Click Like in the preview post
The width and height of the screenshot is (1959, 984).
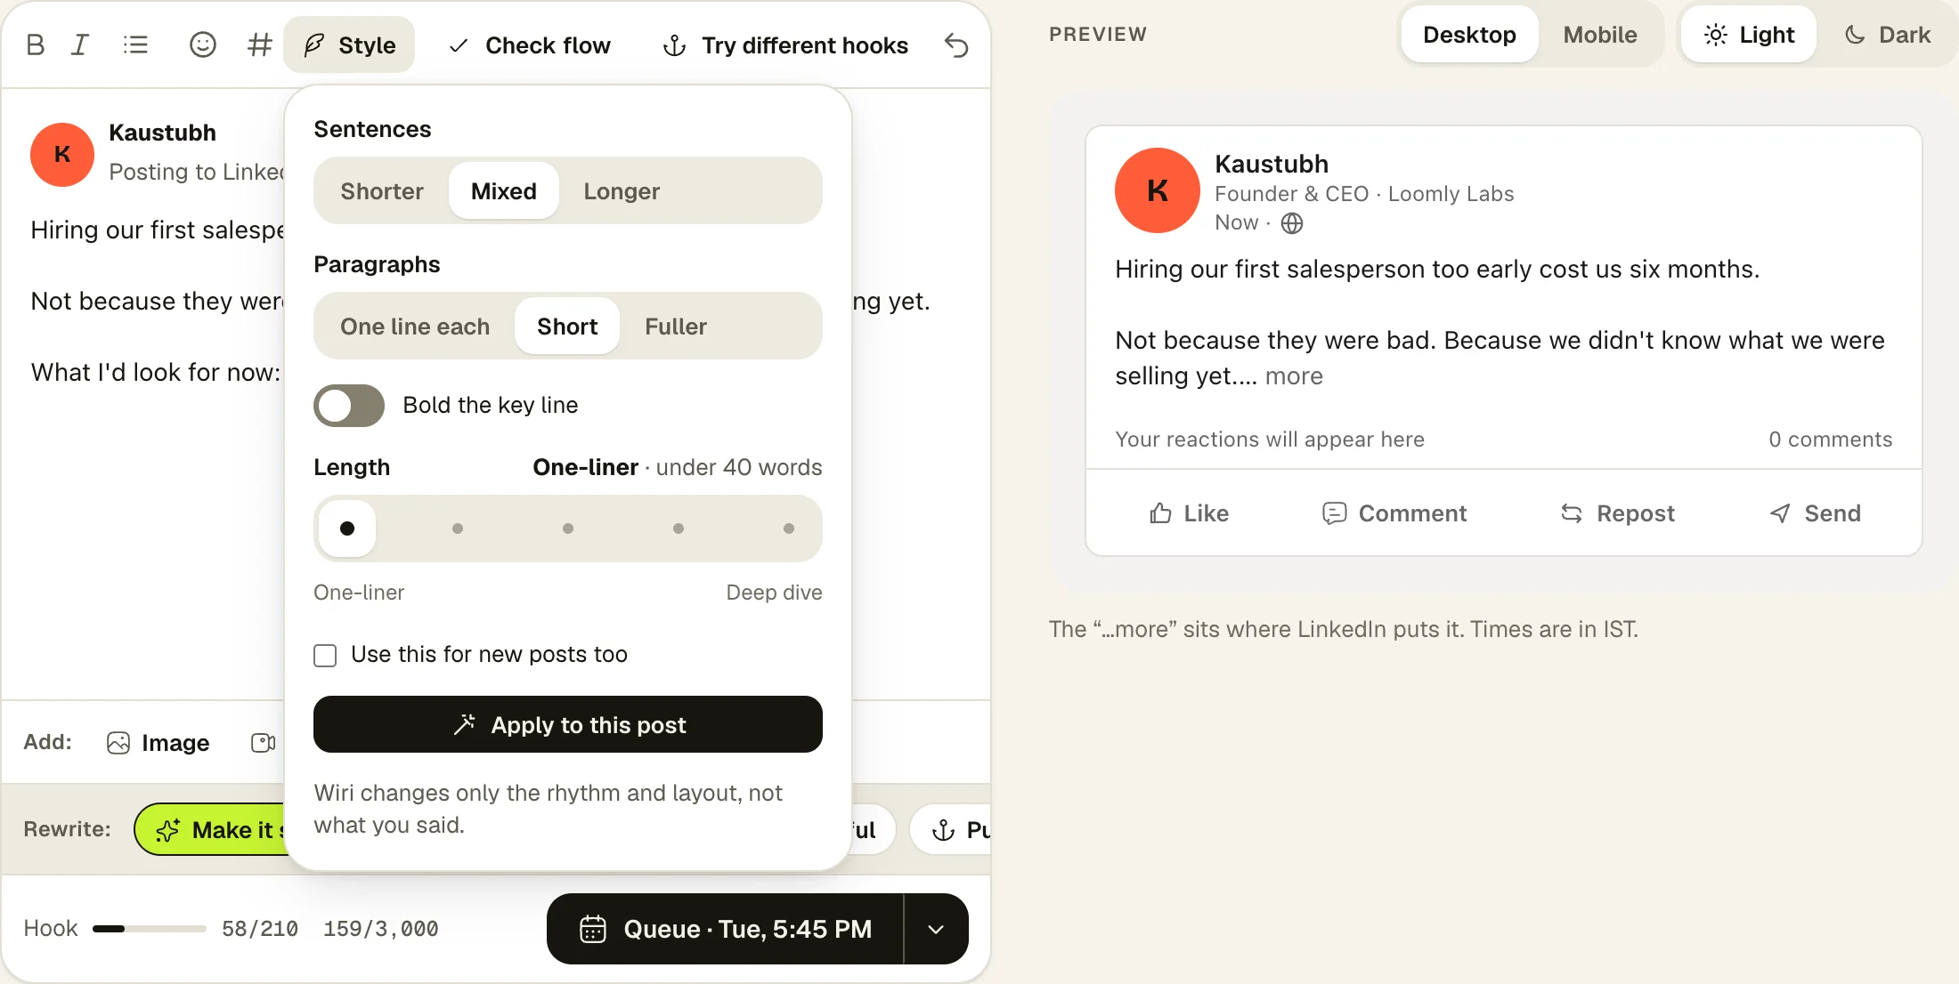[x=1189, y=513]
